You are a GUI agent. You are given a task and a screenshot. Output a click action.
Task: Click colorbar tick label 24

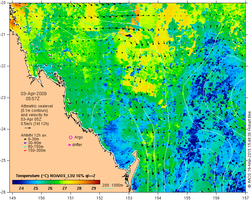[21, 188]
